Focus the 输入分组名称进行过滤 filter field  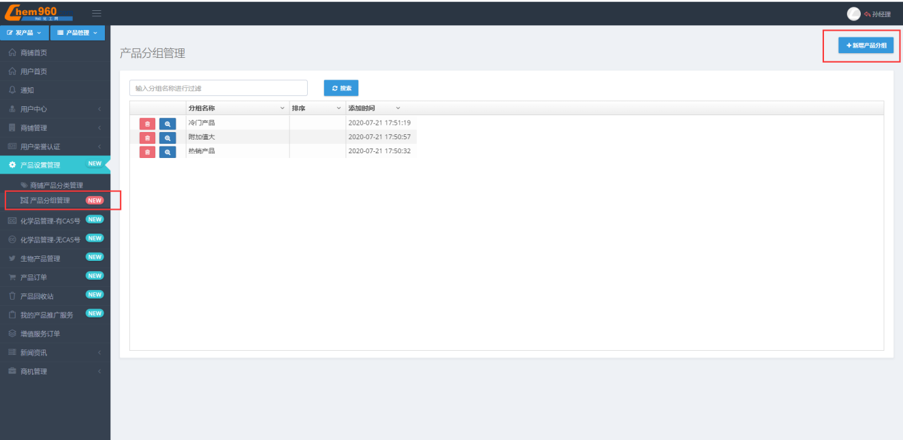219,88
